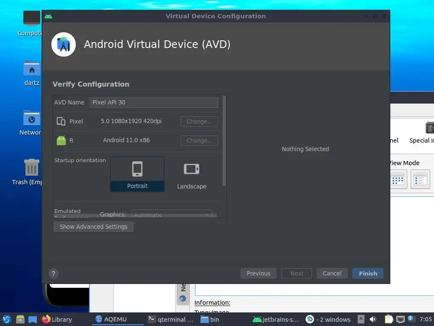The image size is (434, 326).
Task: Edit the AVD Name field
Action: click(154, 102)
